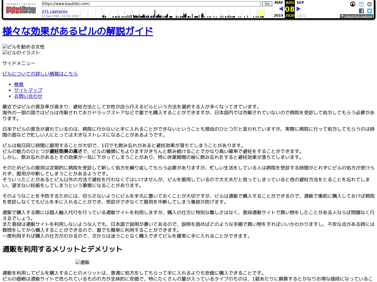Open the user account icon

353,4
